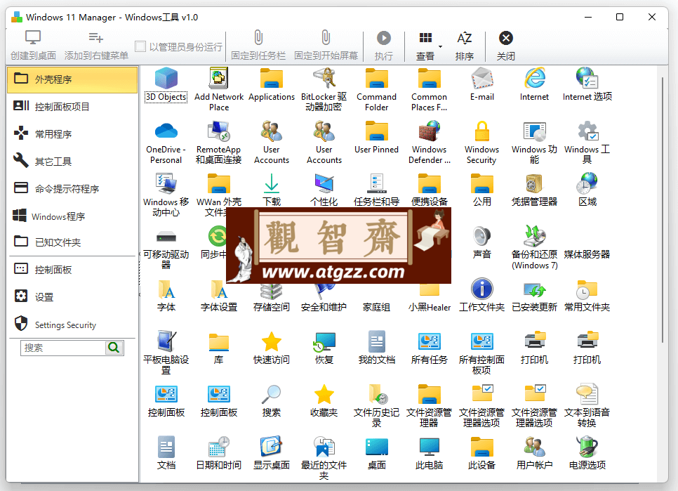
Task: Click the 文本到语音转换 icon
Action: (x=587, y=394)
